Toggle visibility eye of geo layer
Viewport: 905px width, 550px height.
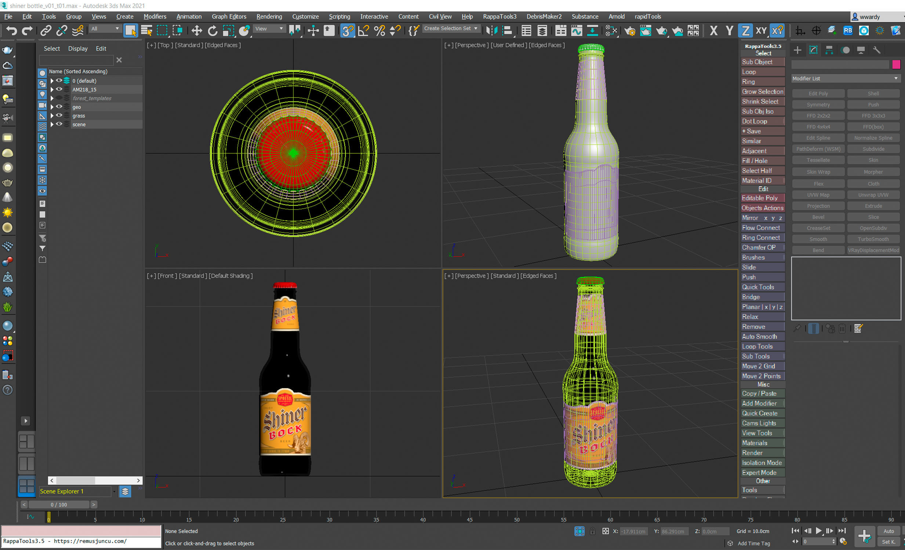point(59,107)
